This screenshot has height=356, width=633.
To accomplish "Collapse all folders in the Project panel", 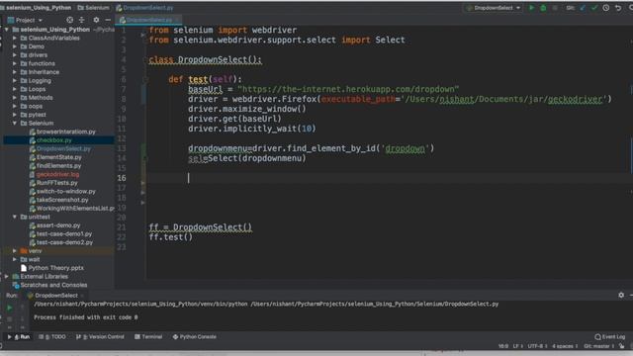I will pyautogui.click(x=82, y=20).
